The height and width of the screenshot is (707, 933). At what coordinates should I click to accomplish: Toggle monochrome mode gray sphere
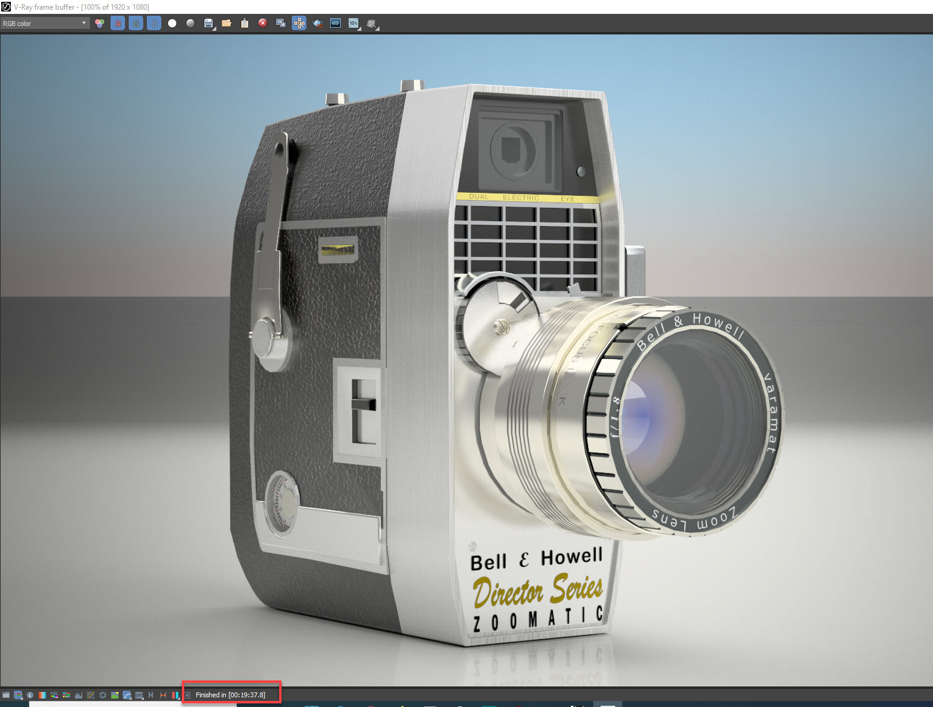[190, 23]
